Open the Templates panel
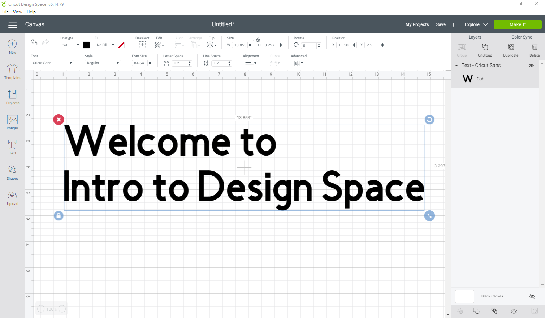Viewport: 545px width, 318px height. click(x=12, y=72)
